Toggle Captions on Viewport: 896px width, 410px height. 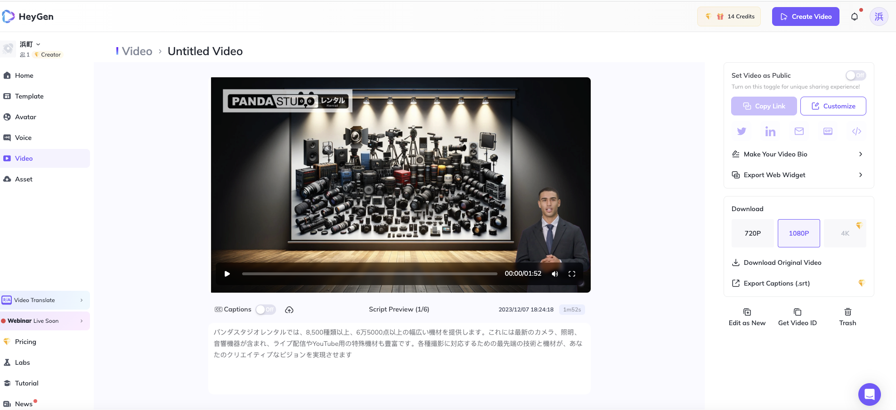point(266,310)
